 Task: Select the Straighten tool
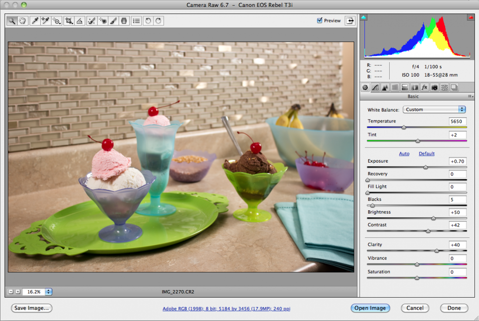pos(79,21)
